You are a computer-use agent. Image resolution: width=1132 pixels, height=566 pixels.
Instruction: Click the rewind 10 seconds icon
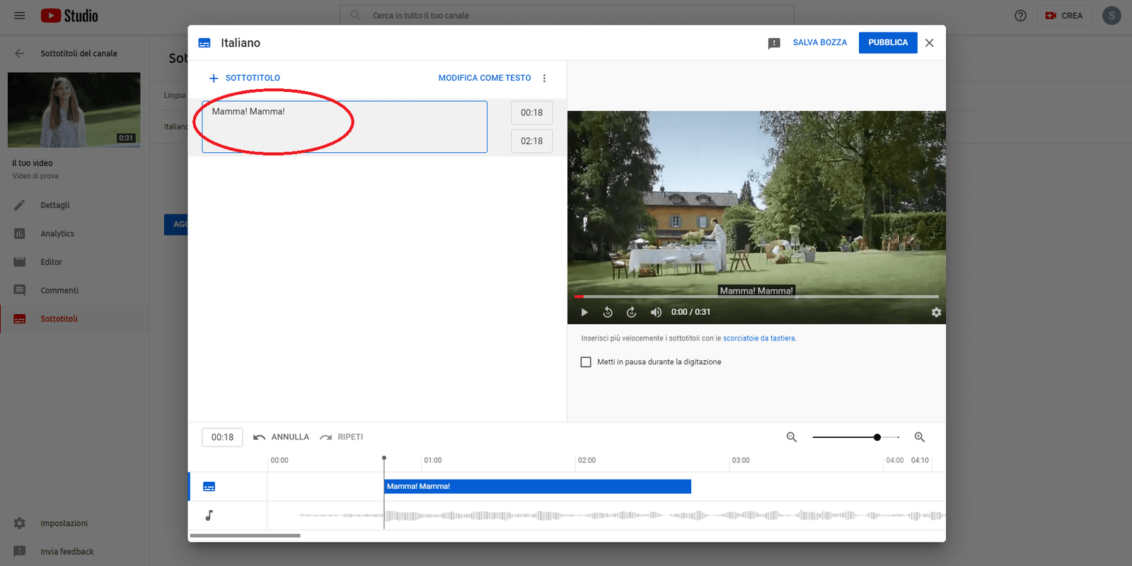click(608, 312)
